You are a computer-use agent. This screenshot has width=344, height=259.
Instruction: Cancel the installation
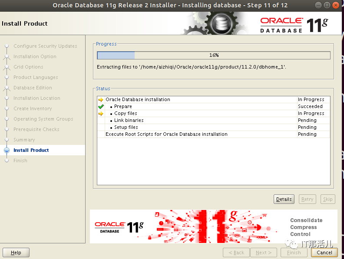[x=324, y=252]
